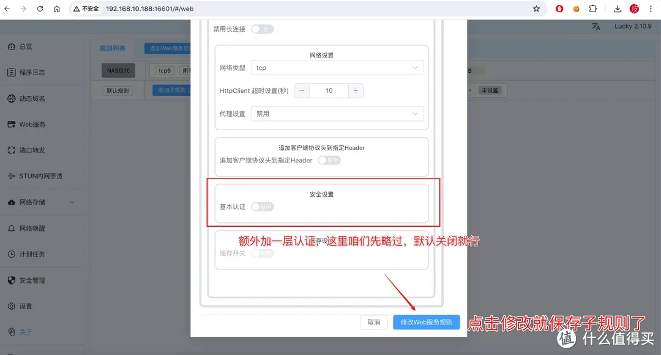Open the 代理设置 dropdown

click(x=337, y=114)
